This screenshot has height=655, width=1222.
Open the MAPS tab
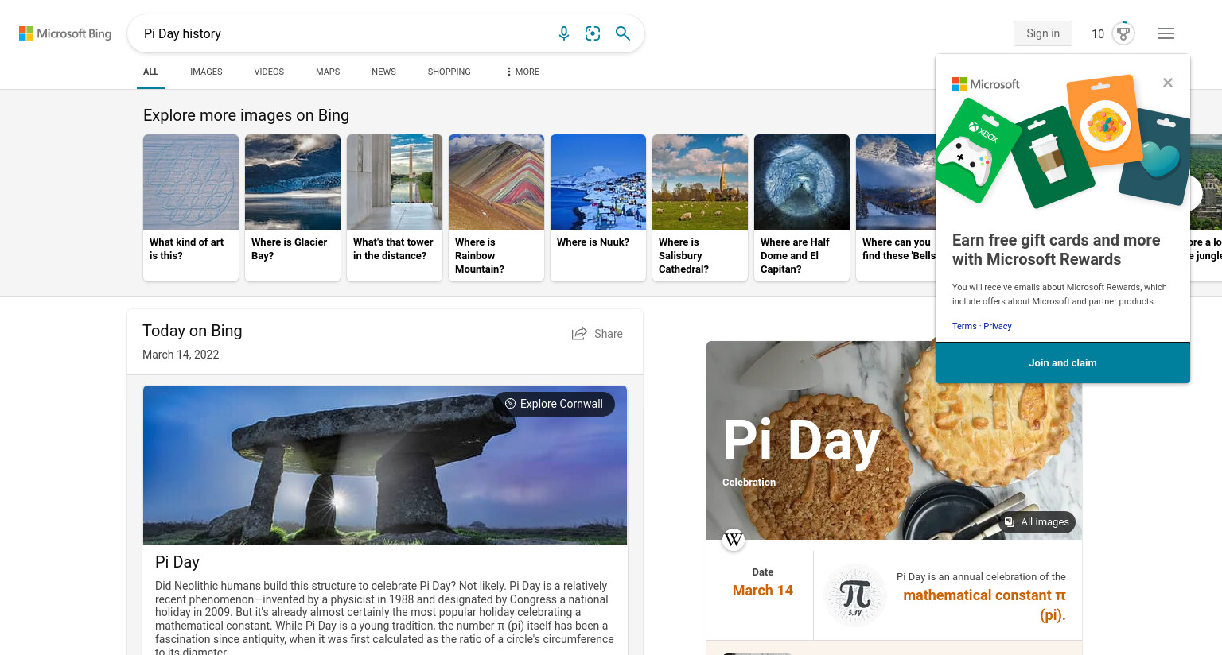coord(328,72)
